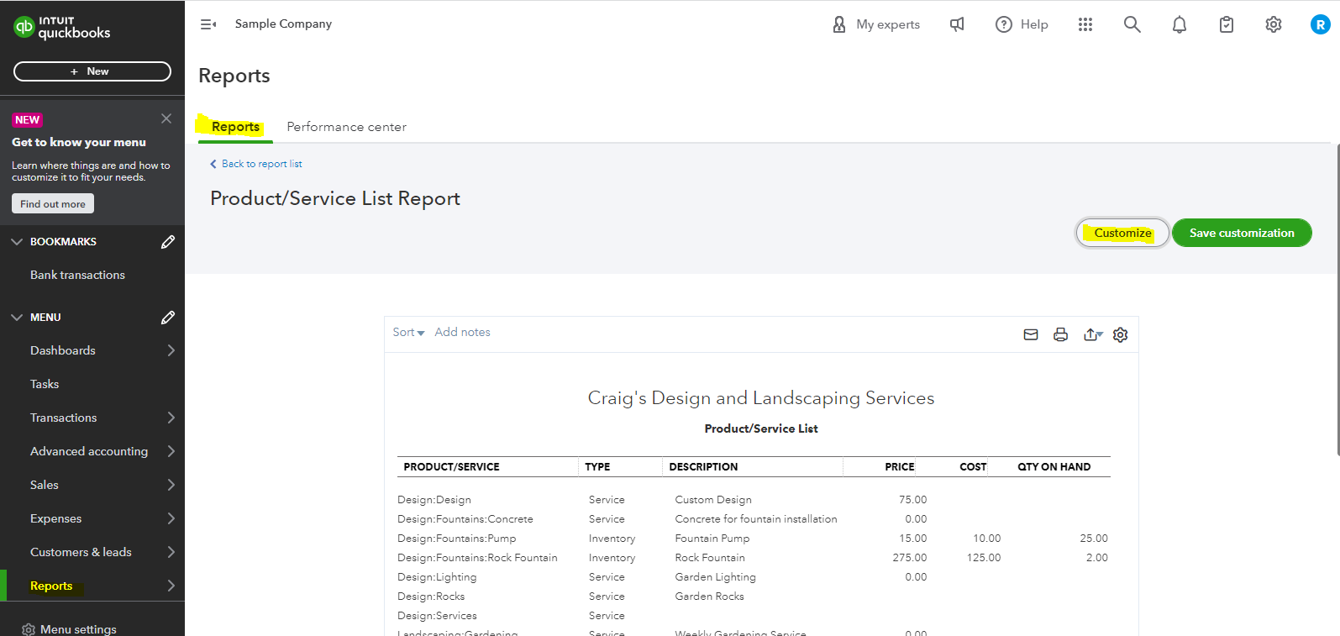Open the Sort dropdown
This screenshot has width=1340, height=636.
point(408,333)
